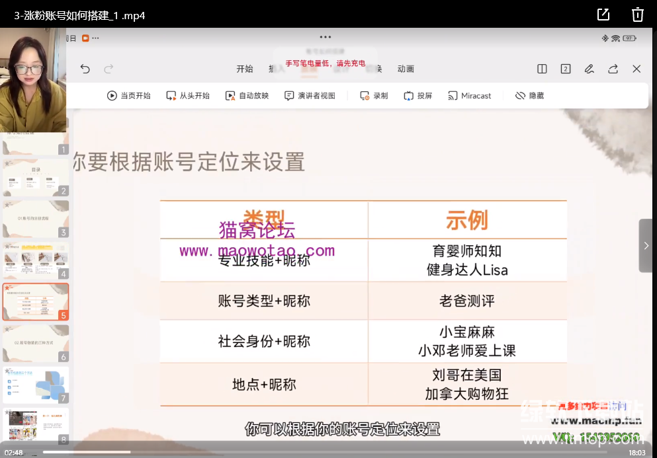
Task: Click the redo arrow icon
Action: pyautogui.click(x=109, y=69)
